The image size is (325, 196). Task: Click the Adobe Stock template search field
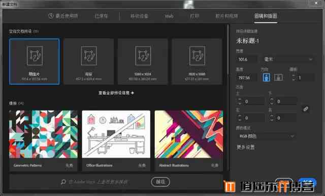click(x=98, y=182)
